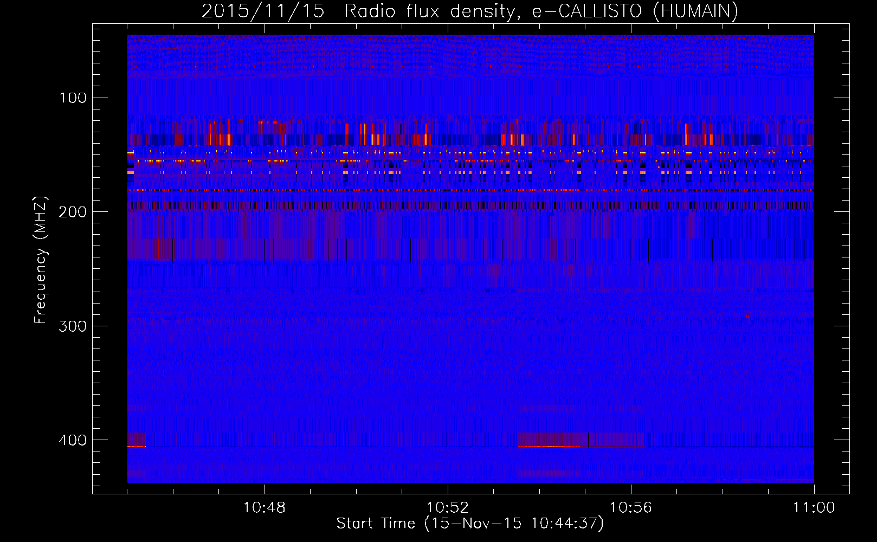Click the 10:48 time tick label

tap(265, 508)
